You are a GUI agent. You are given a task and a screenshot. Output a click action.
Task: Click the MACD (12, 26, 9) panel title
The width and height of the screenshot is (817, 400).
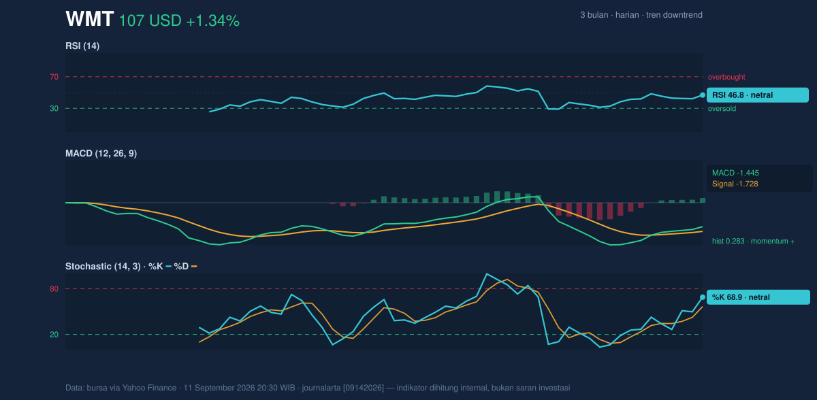click(x=101, y=154)
